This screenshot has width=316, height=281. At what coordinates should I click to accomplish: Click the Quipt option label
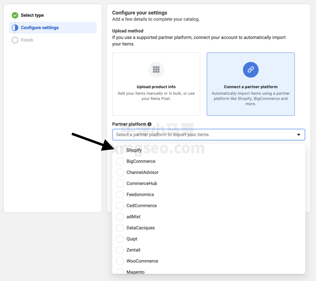[132, 239]
